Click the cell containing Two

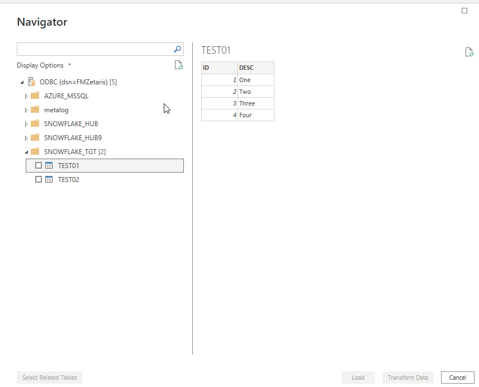256,92
